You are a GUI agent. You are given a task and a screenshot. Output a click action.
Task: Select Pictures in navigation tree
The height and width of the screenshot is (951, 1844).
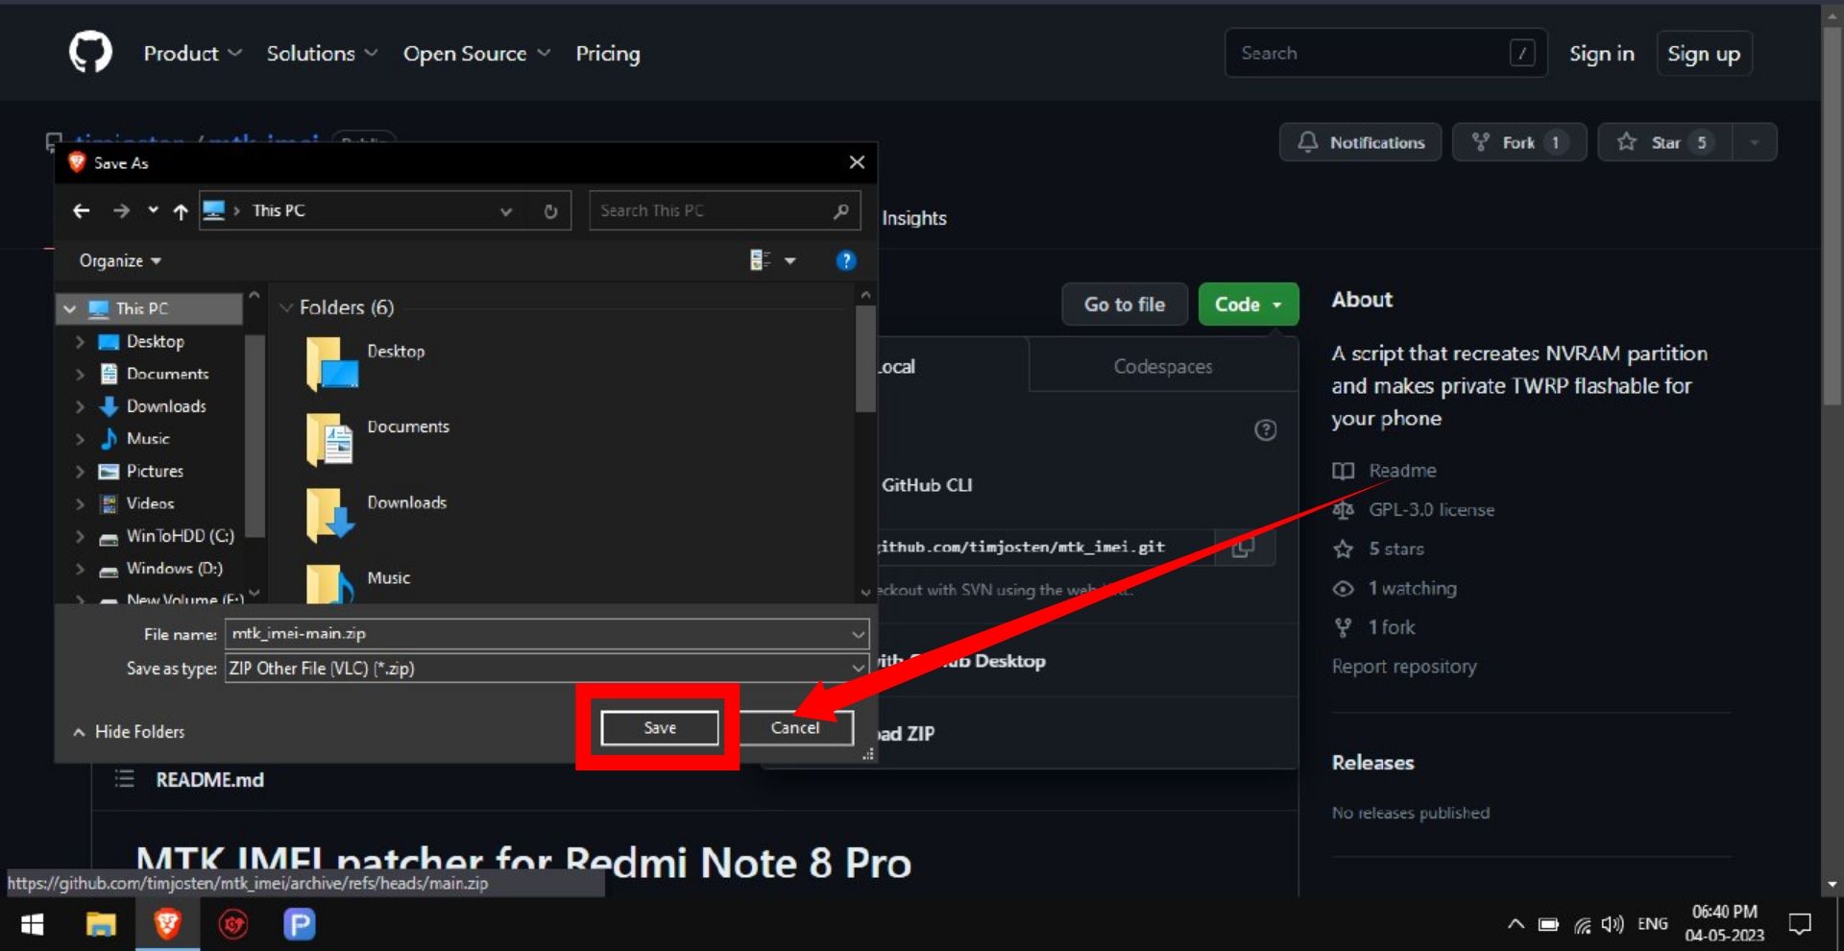click(x=155, y=471)
